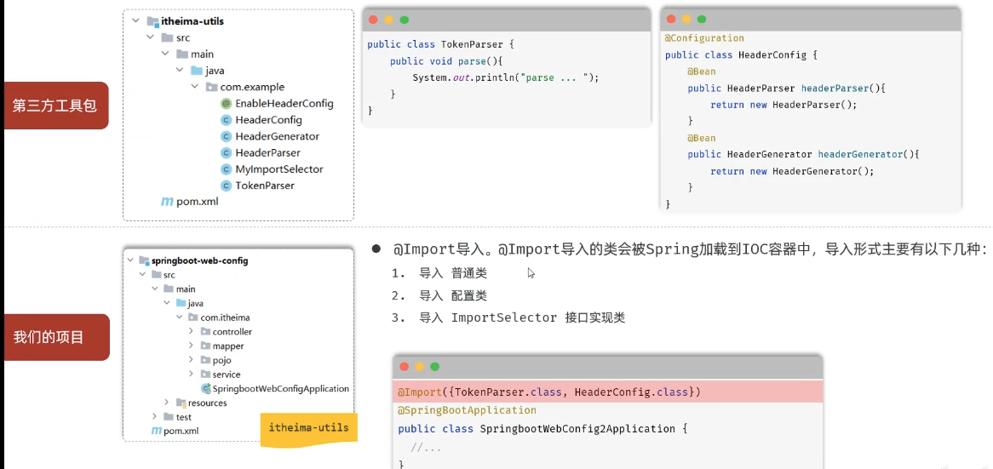Collapse the springboot-web-config root chevron
Image resolution: width=993 pixels, height=469 pixels.
[130, 260]
